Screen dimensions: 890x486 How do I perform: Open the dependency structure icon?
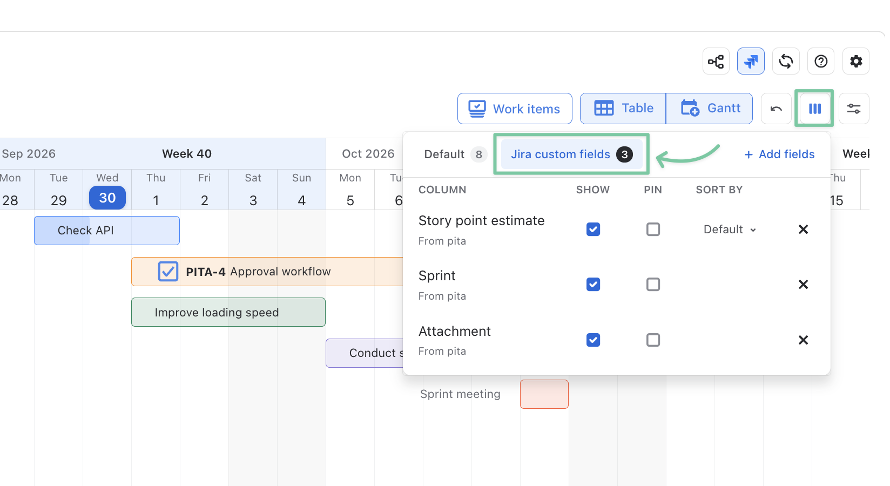[716, 62]
